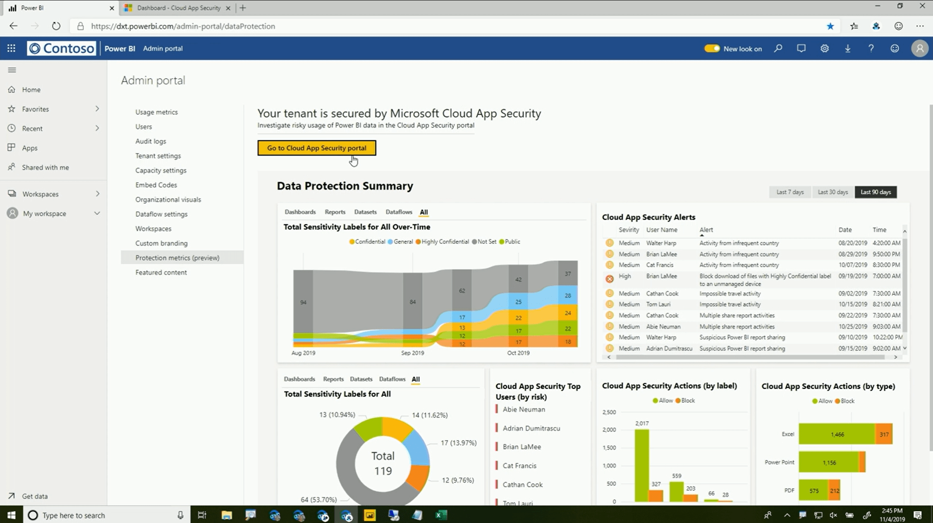
Task: Click the user account avatar
Action: point(920,48)
